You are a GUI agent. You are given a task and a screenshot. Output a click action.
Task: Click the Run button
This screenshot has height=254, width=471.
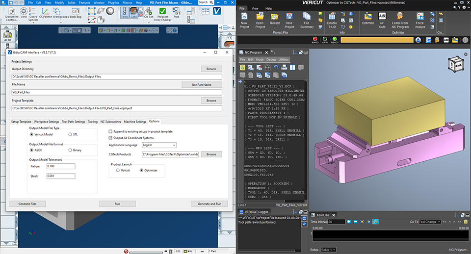click(x=117, y=204)
